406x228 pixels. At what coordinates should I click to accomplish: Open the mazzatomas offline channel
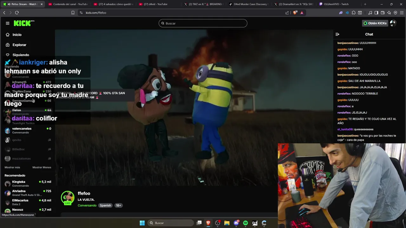(28, 158)
